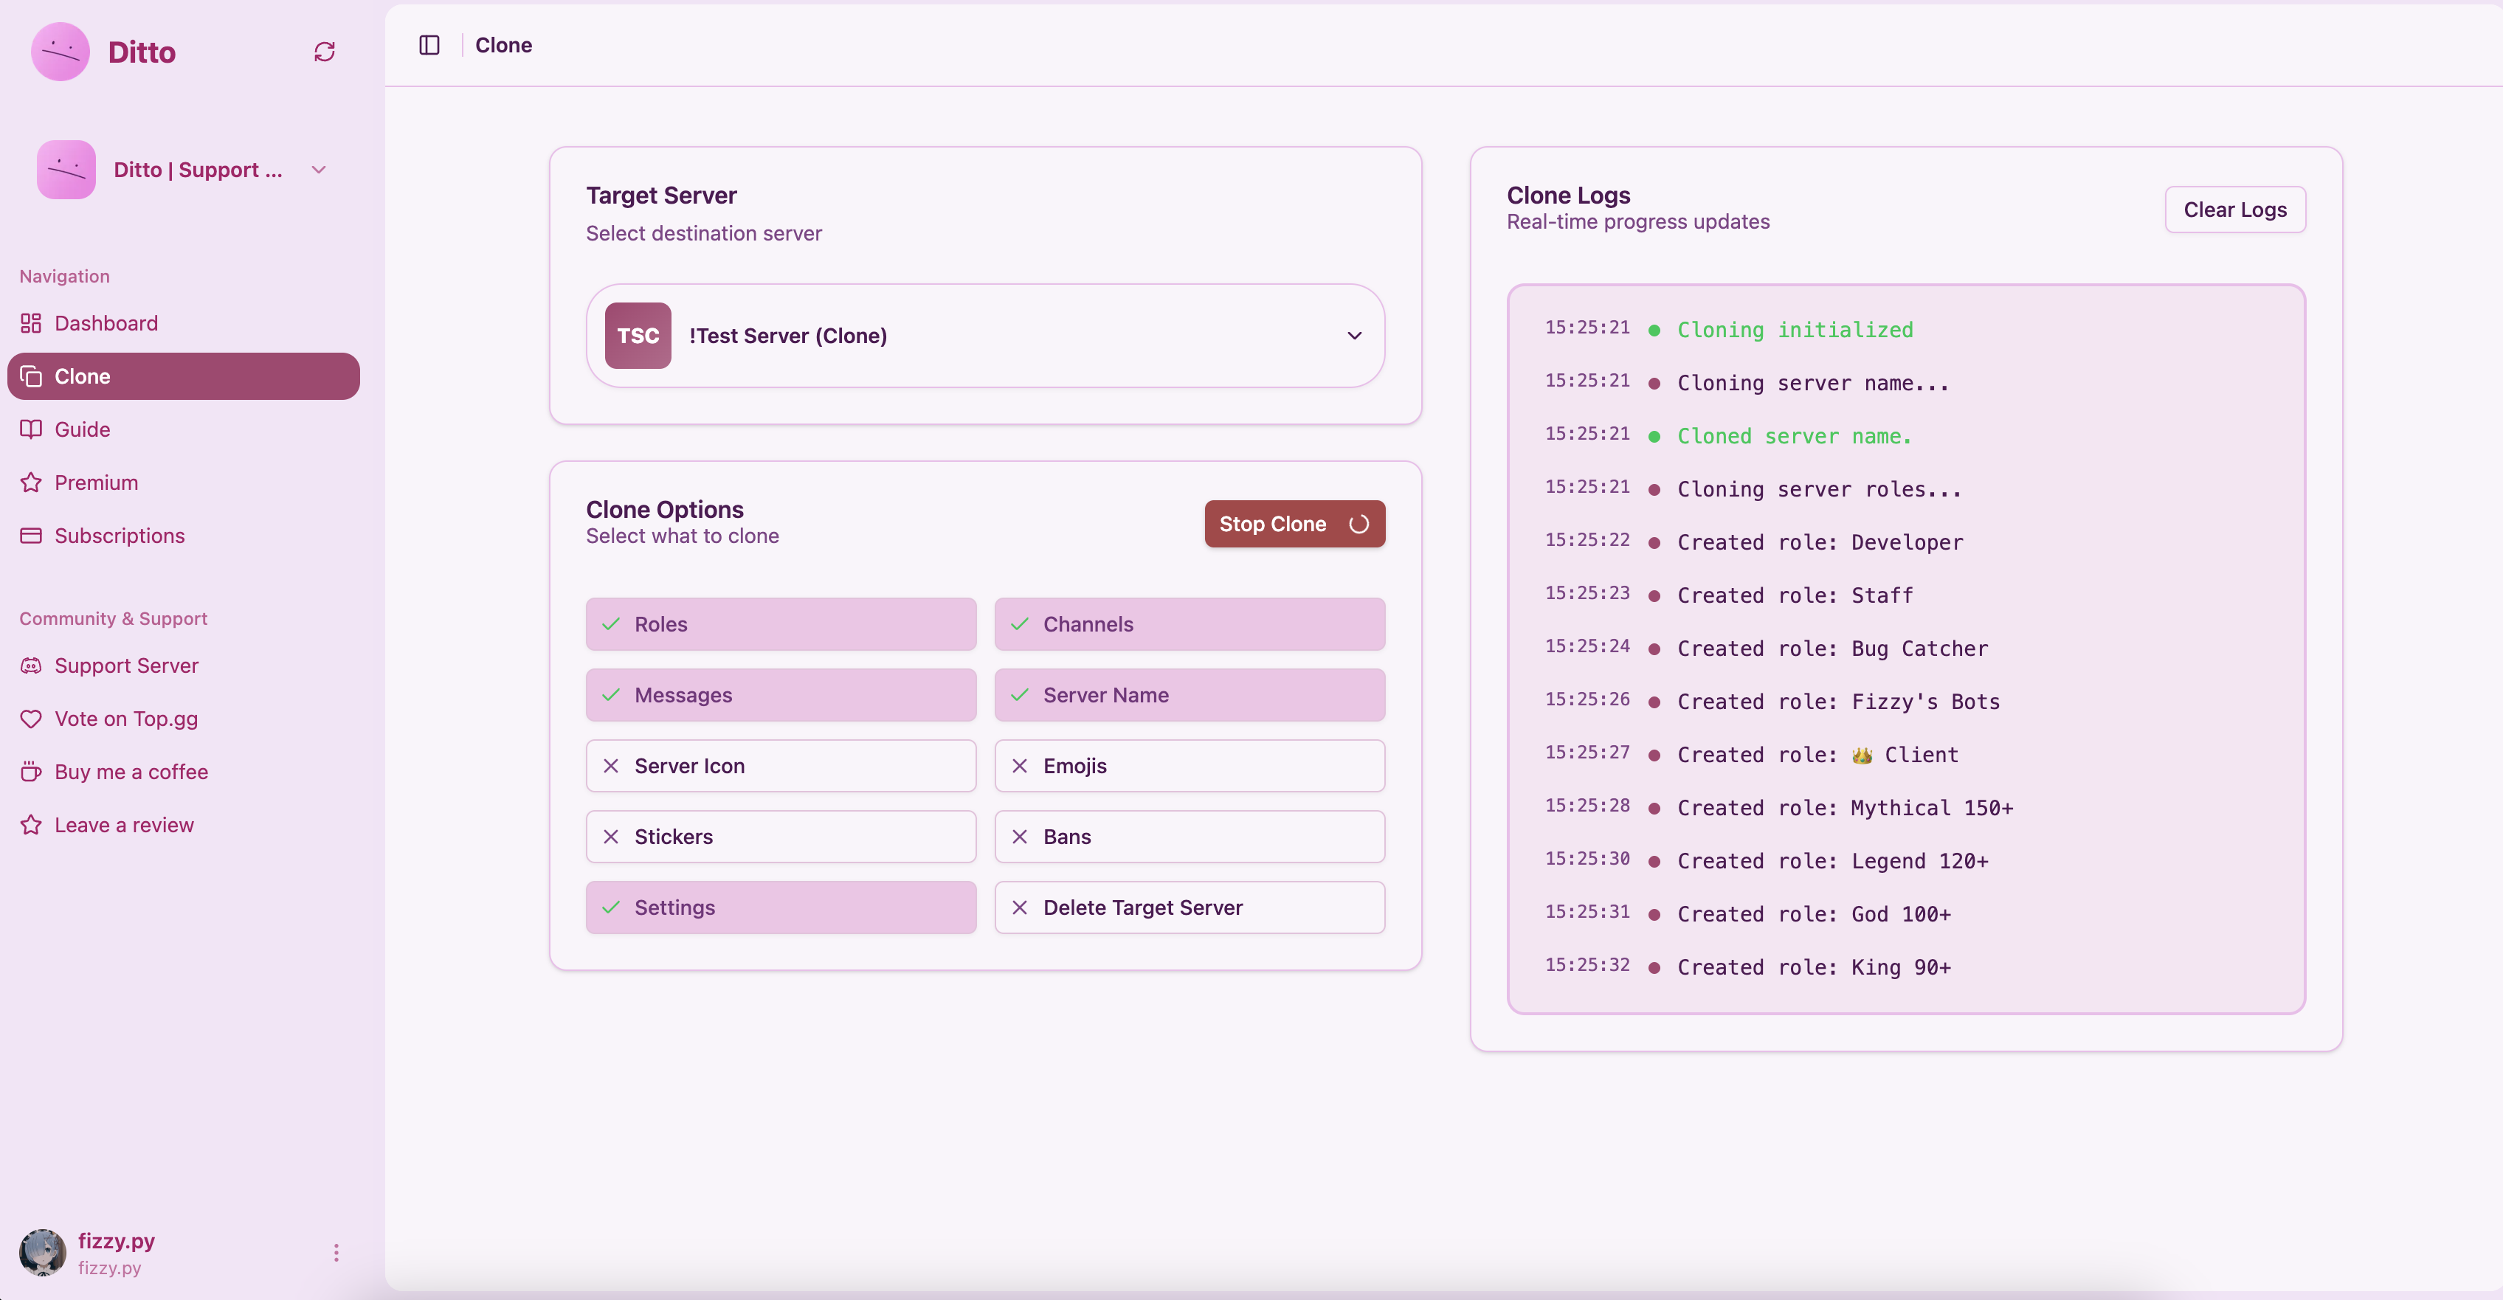Image resolution: width=2503 pixels, height=1300 pixels.
Task: Expand the Ditto | Support server switcher
Action: (318, 170)
